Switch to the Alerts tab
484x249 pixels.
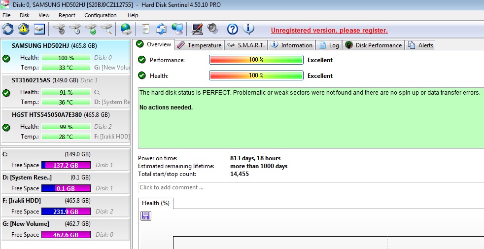point(420,45)
